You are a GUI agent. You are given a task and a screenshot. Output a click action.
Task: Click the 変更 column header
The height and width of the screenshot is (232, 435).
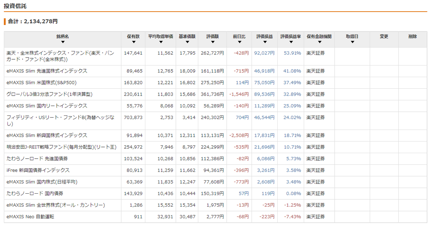384,37
